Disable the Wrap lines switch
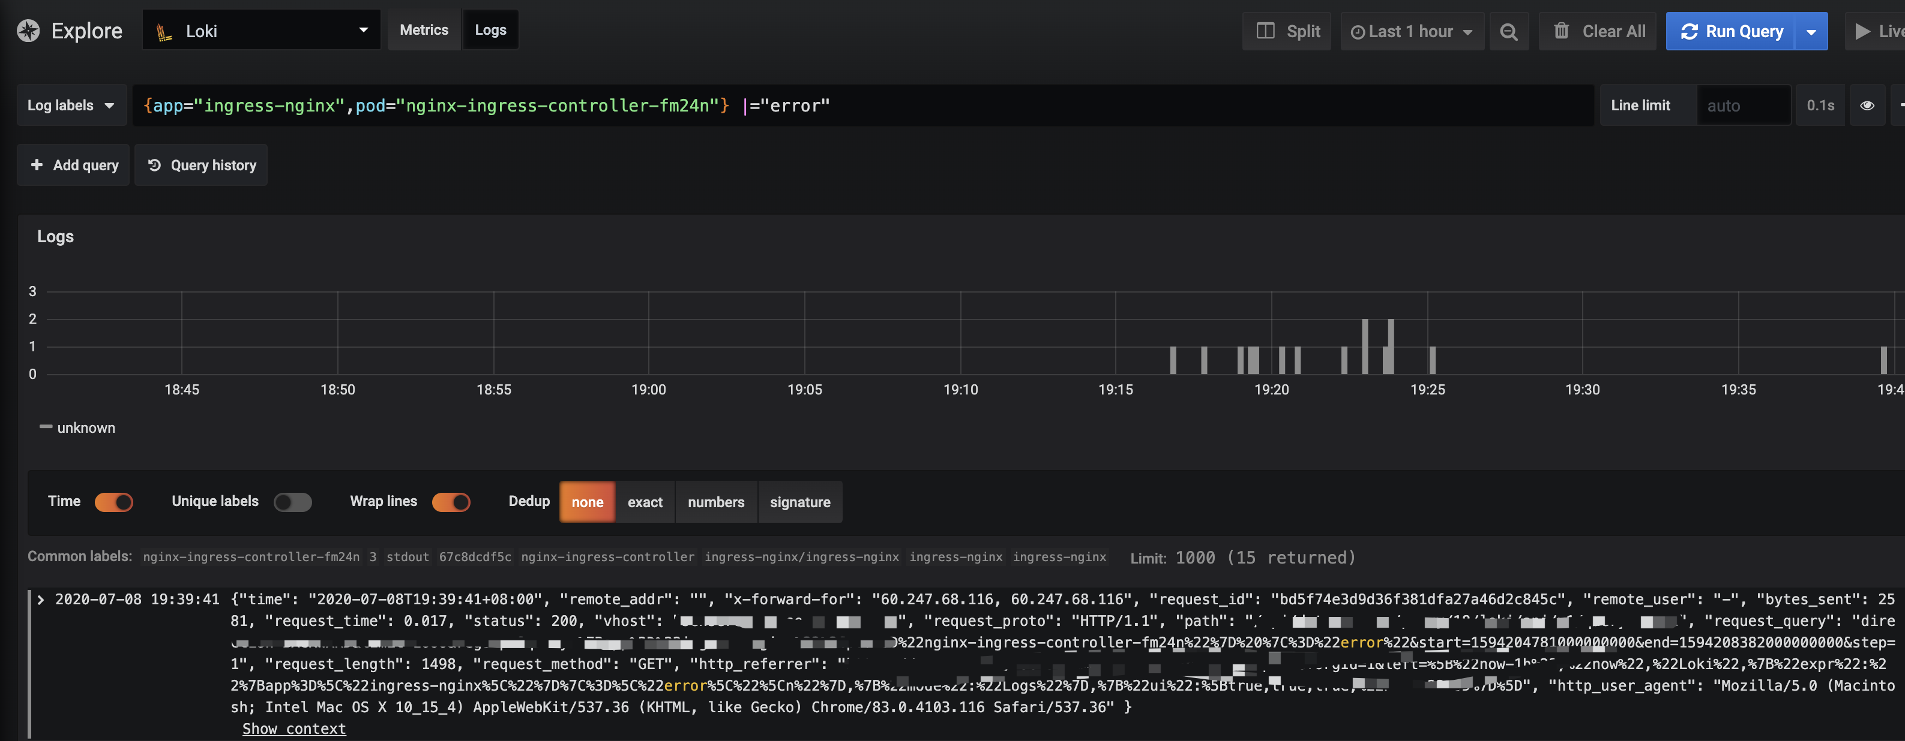The width and height of the screenshot is (1905, 741). coord(450,502)
